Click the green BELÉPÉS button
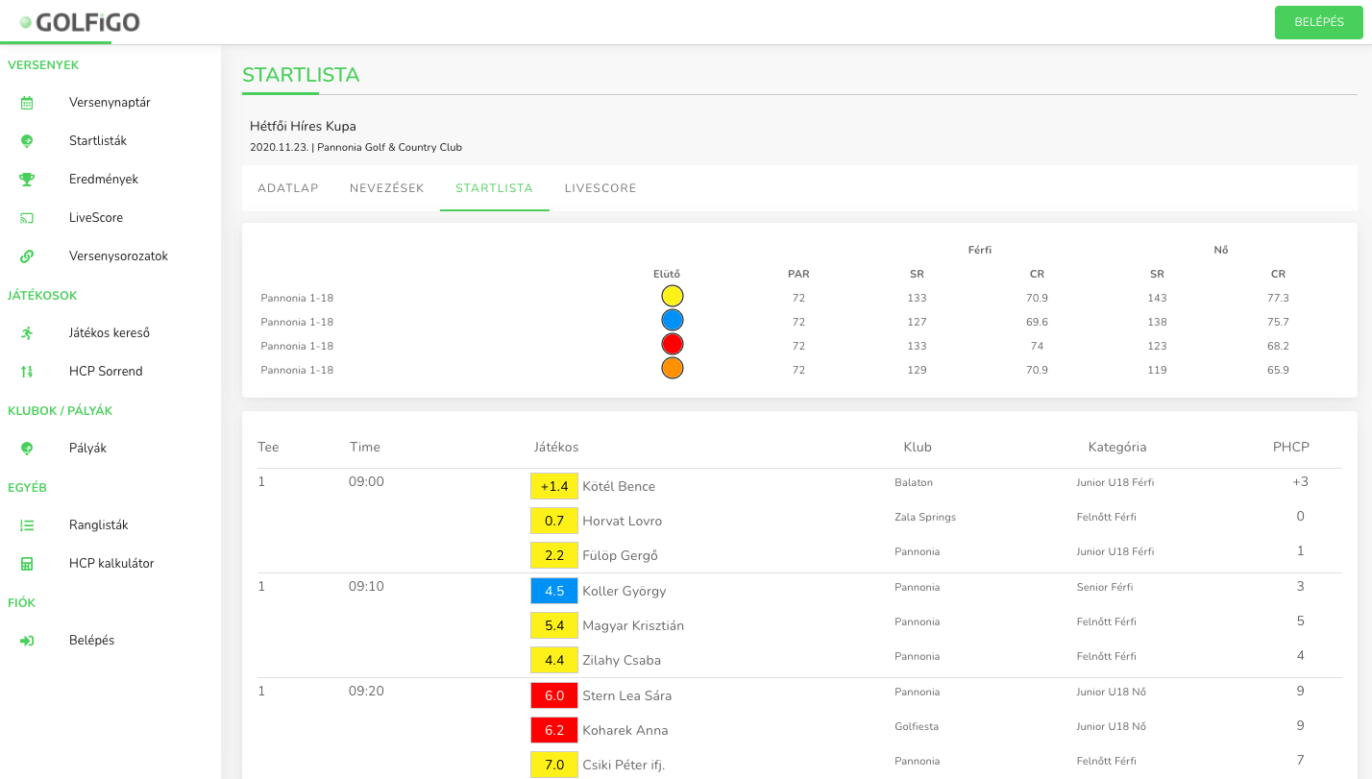The image size is (1372, 779). (x=1319, y=22)
